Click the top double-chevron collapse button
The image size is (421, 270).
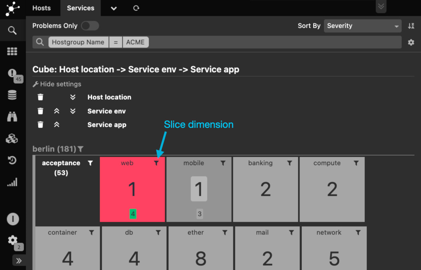[x=381, y=7]
